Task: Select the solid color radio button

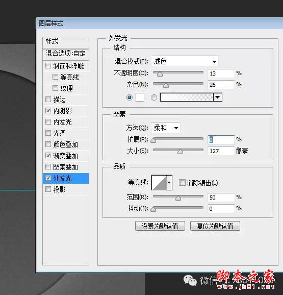Action: tap(130, 97)
